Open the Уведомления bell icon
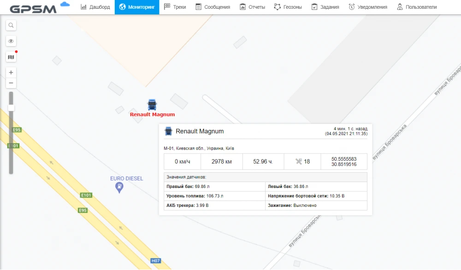Viewport: 461px width, 270px height. click(352, 7)
